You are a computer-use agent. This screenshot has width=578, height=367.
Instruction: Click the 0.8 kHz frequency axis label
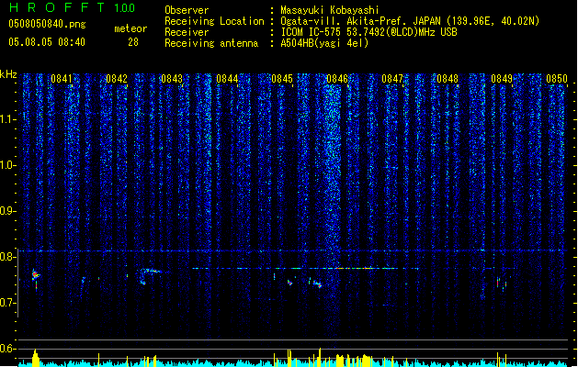point(7,257)
